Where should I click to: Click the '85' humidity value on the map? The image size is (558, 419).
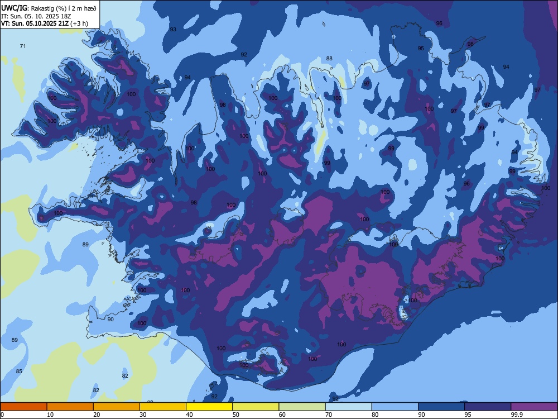pos(19,372)
